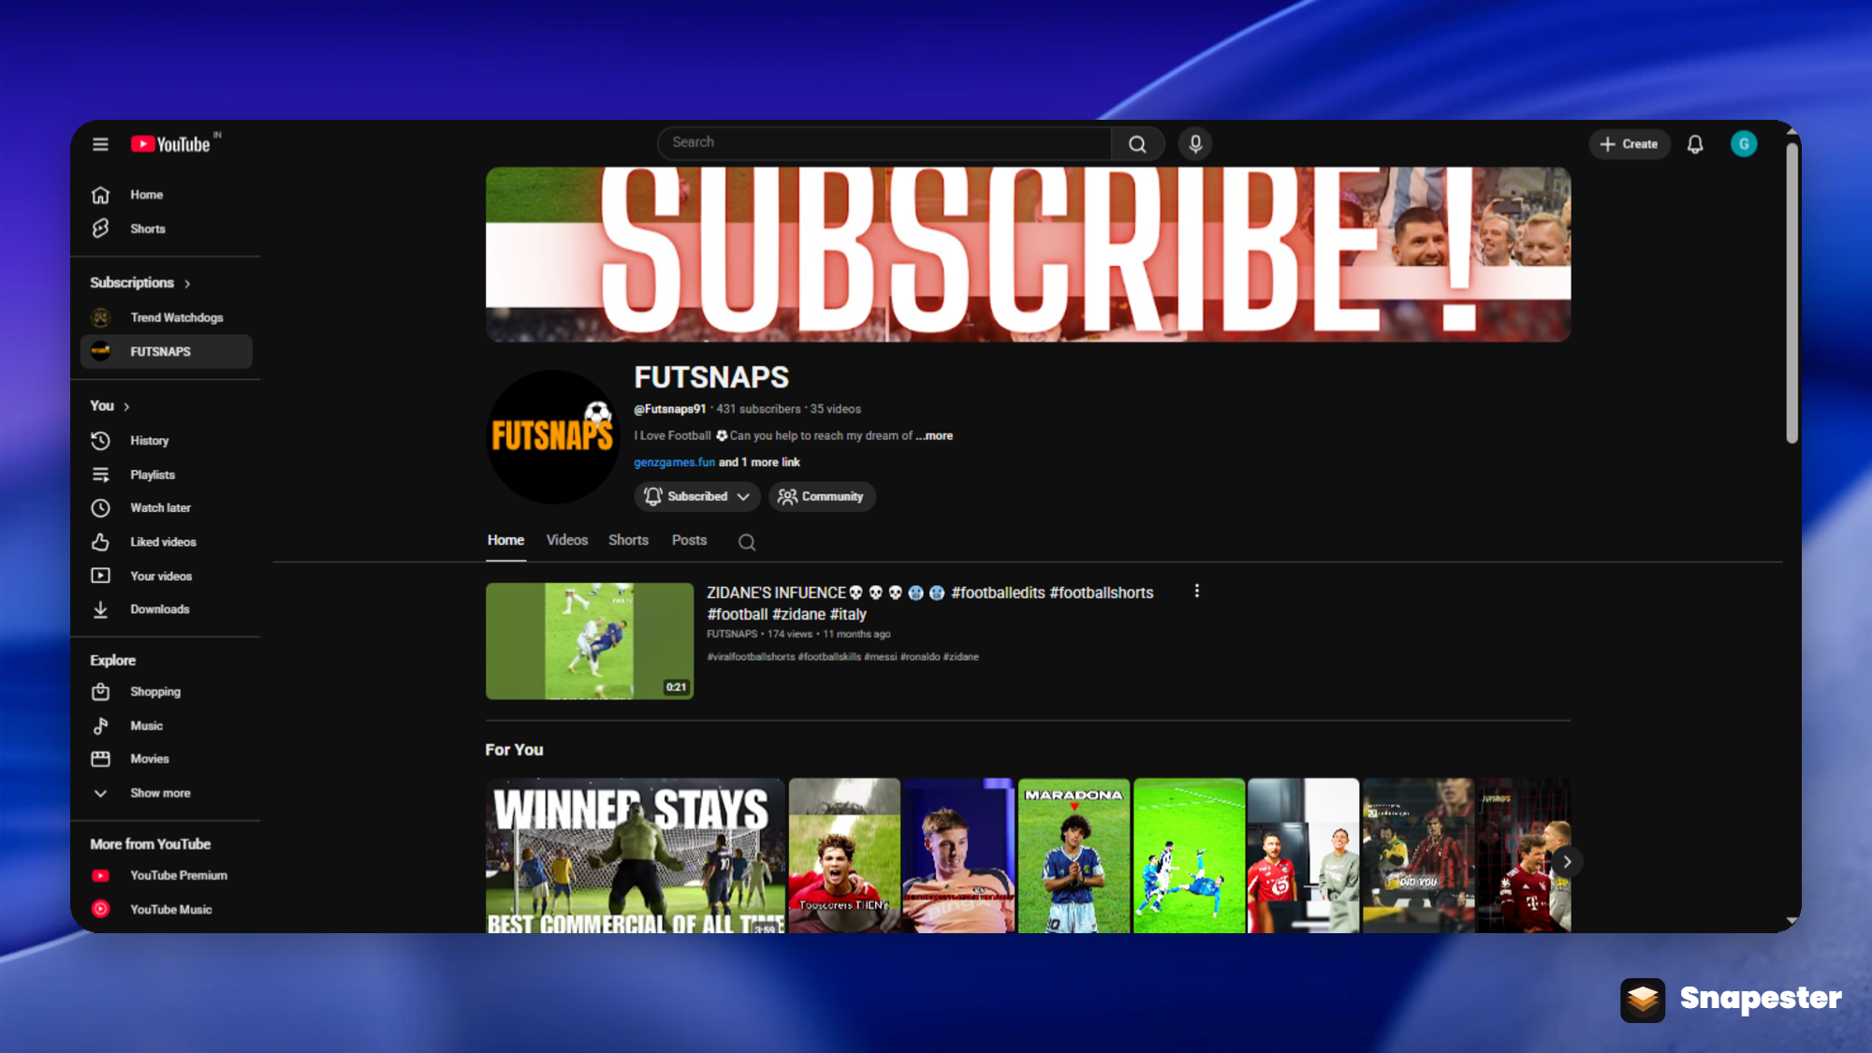Click the SUBSCRIBE channel banner
Screen dimensions: 1872x1053
point(1028,255)
